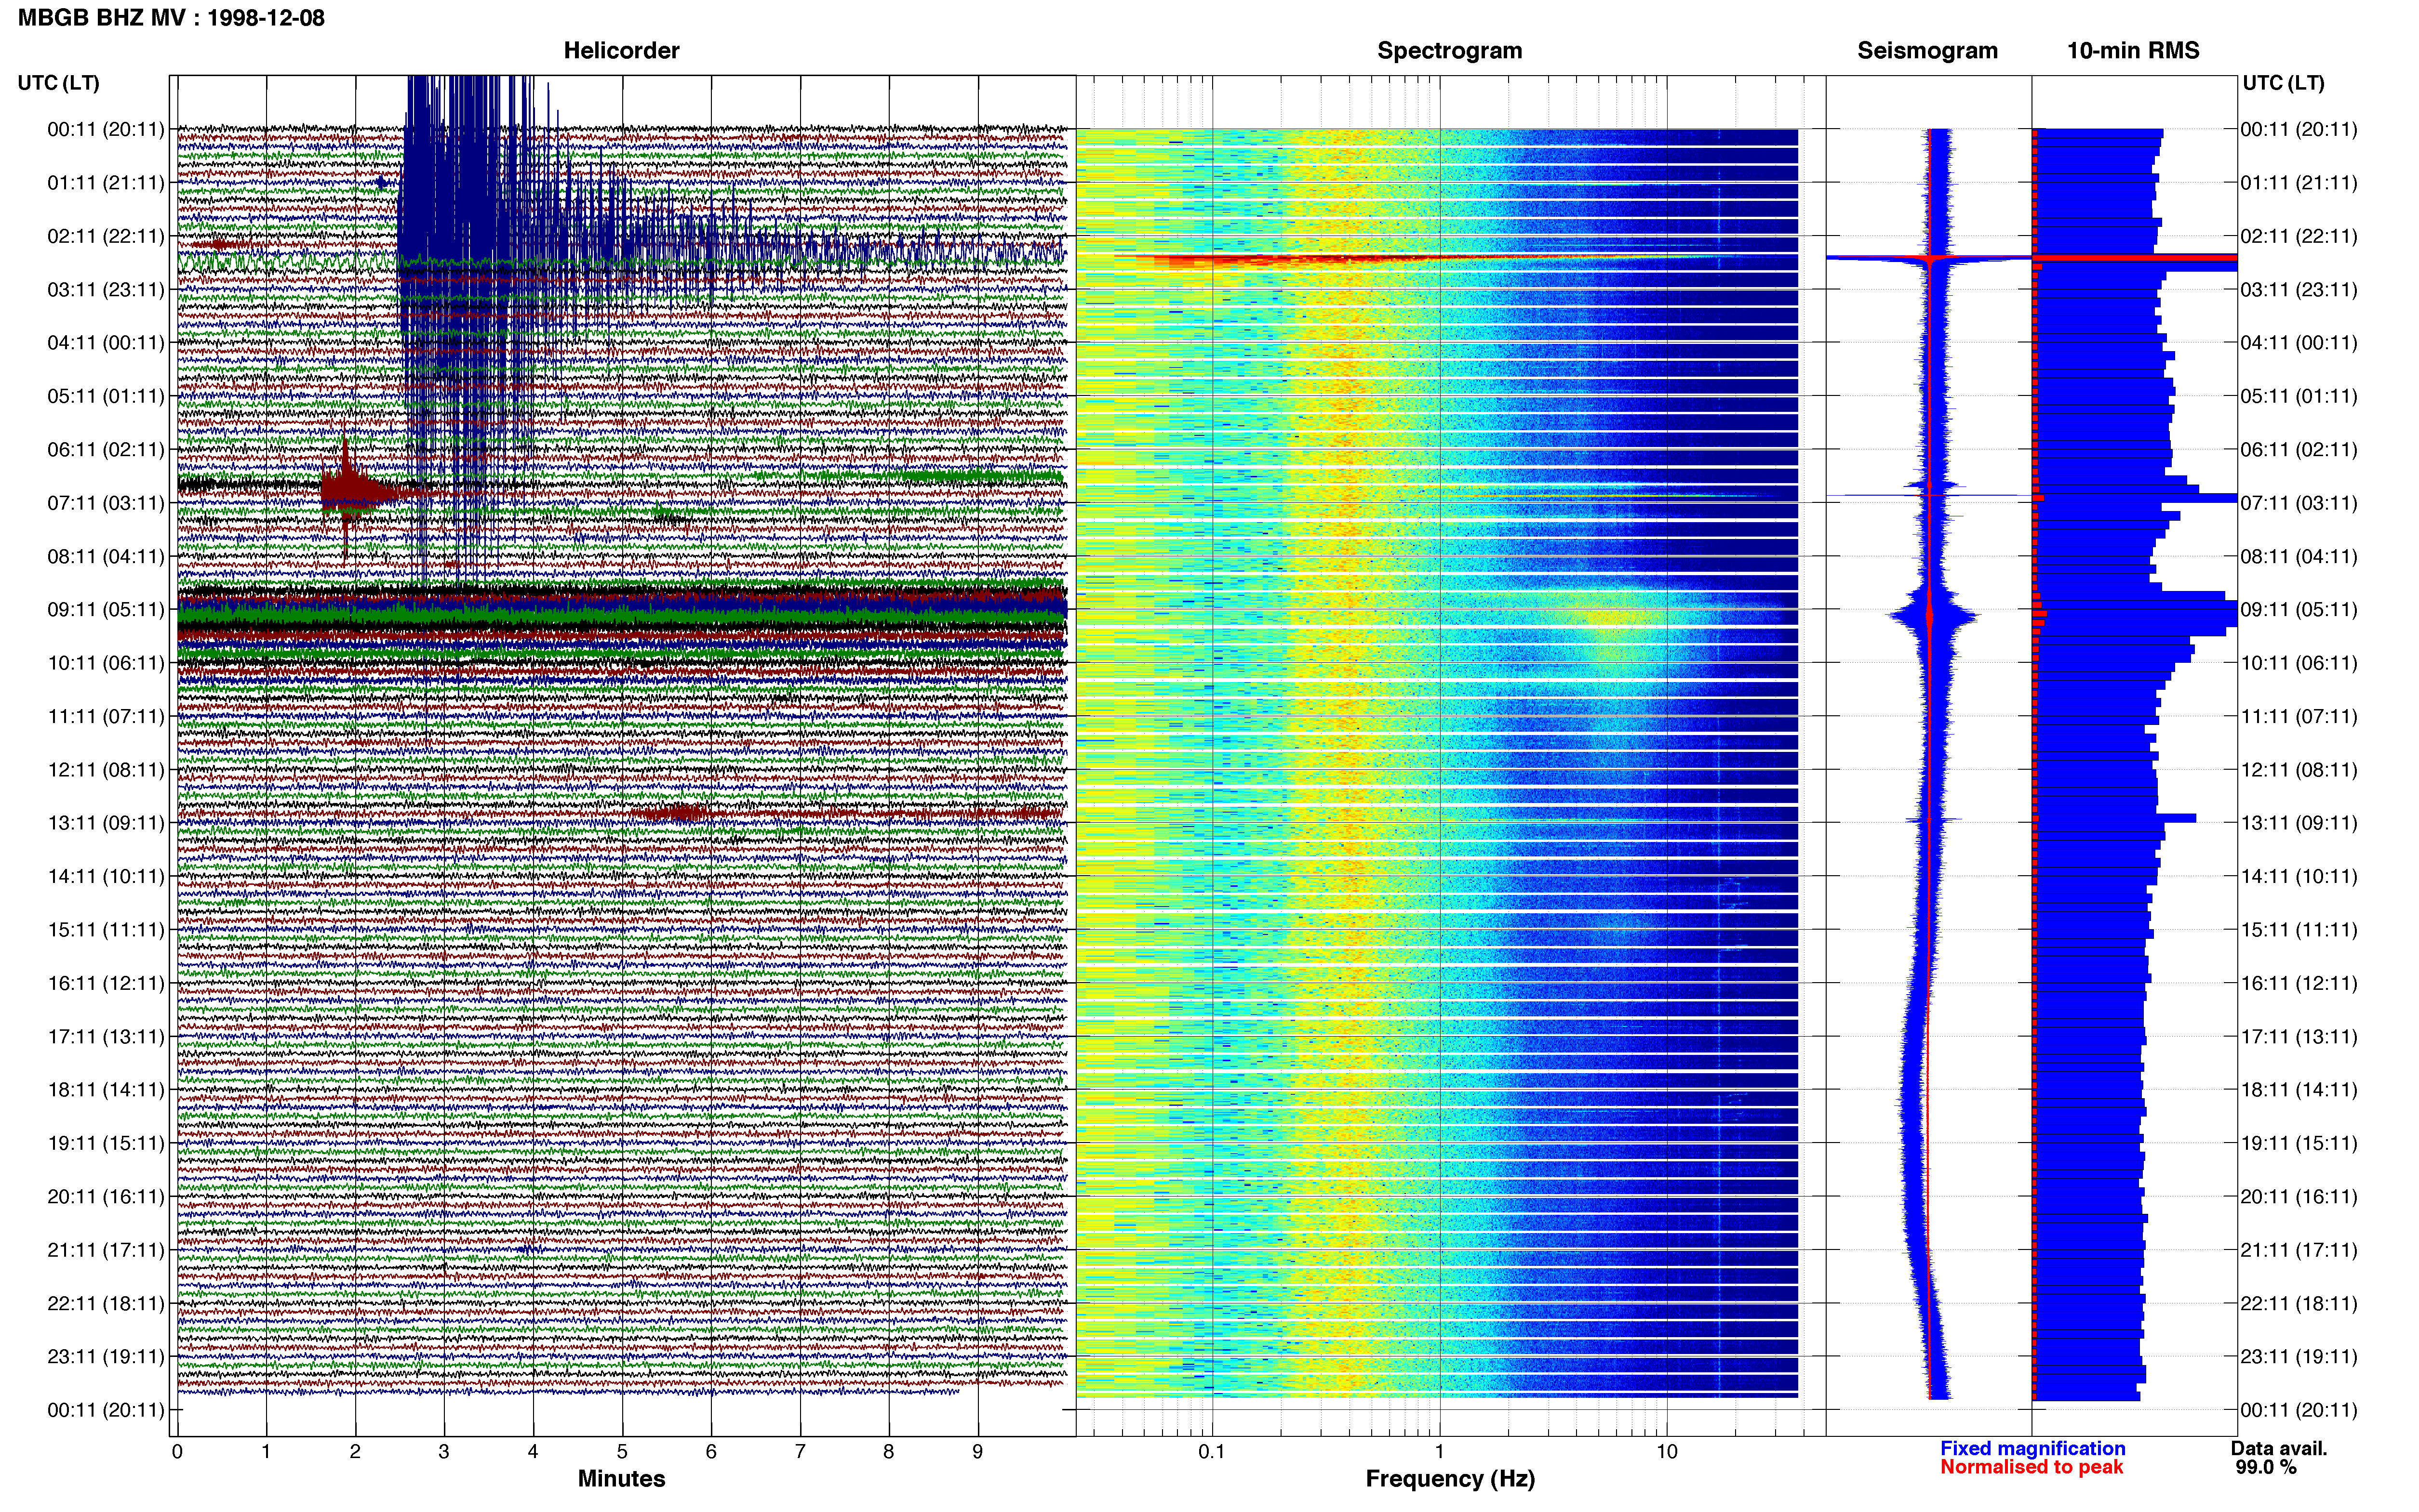Click the right 16:11 (12:11) time label
This screenshot has height=1512, width=2419.
point(2299,983)
